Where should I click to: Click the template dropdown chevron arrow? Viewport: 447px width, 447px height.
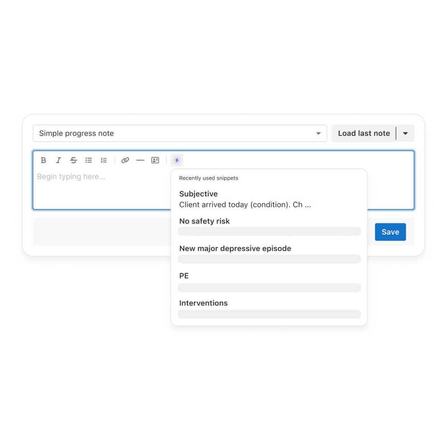click(319, 133)
